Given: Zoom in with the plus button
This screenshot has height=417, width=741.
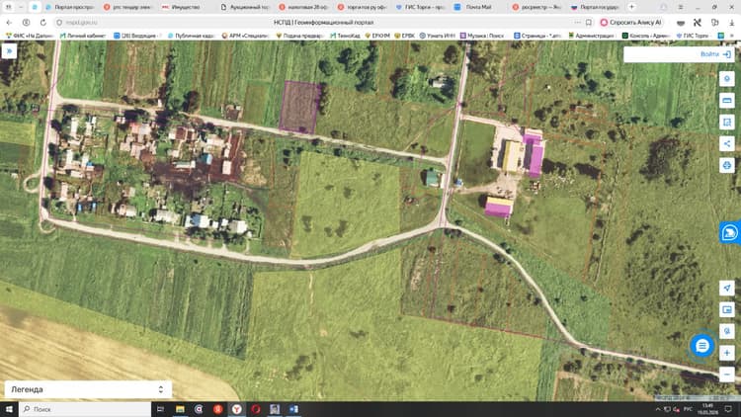Looking at the screenshot, I should pos(727,353).
